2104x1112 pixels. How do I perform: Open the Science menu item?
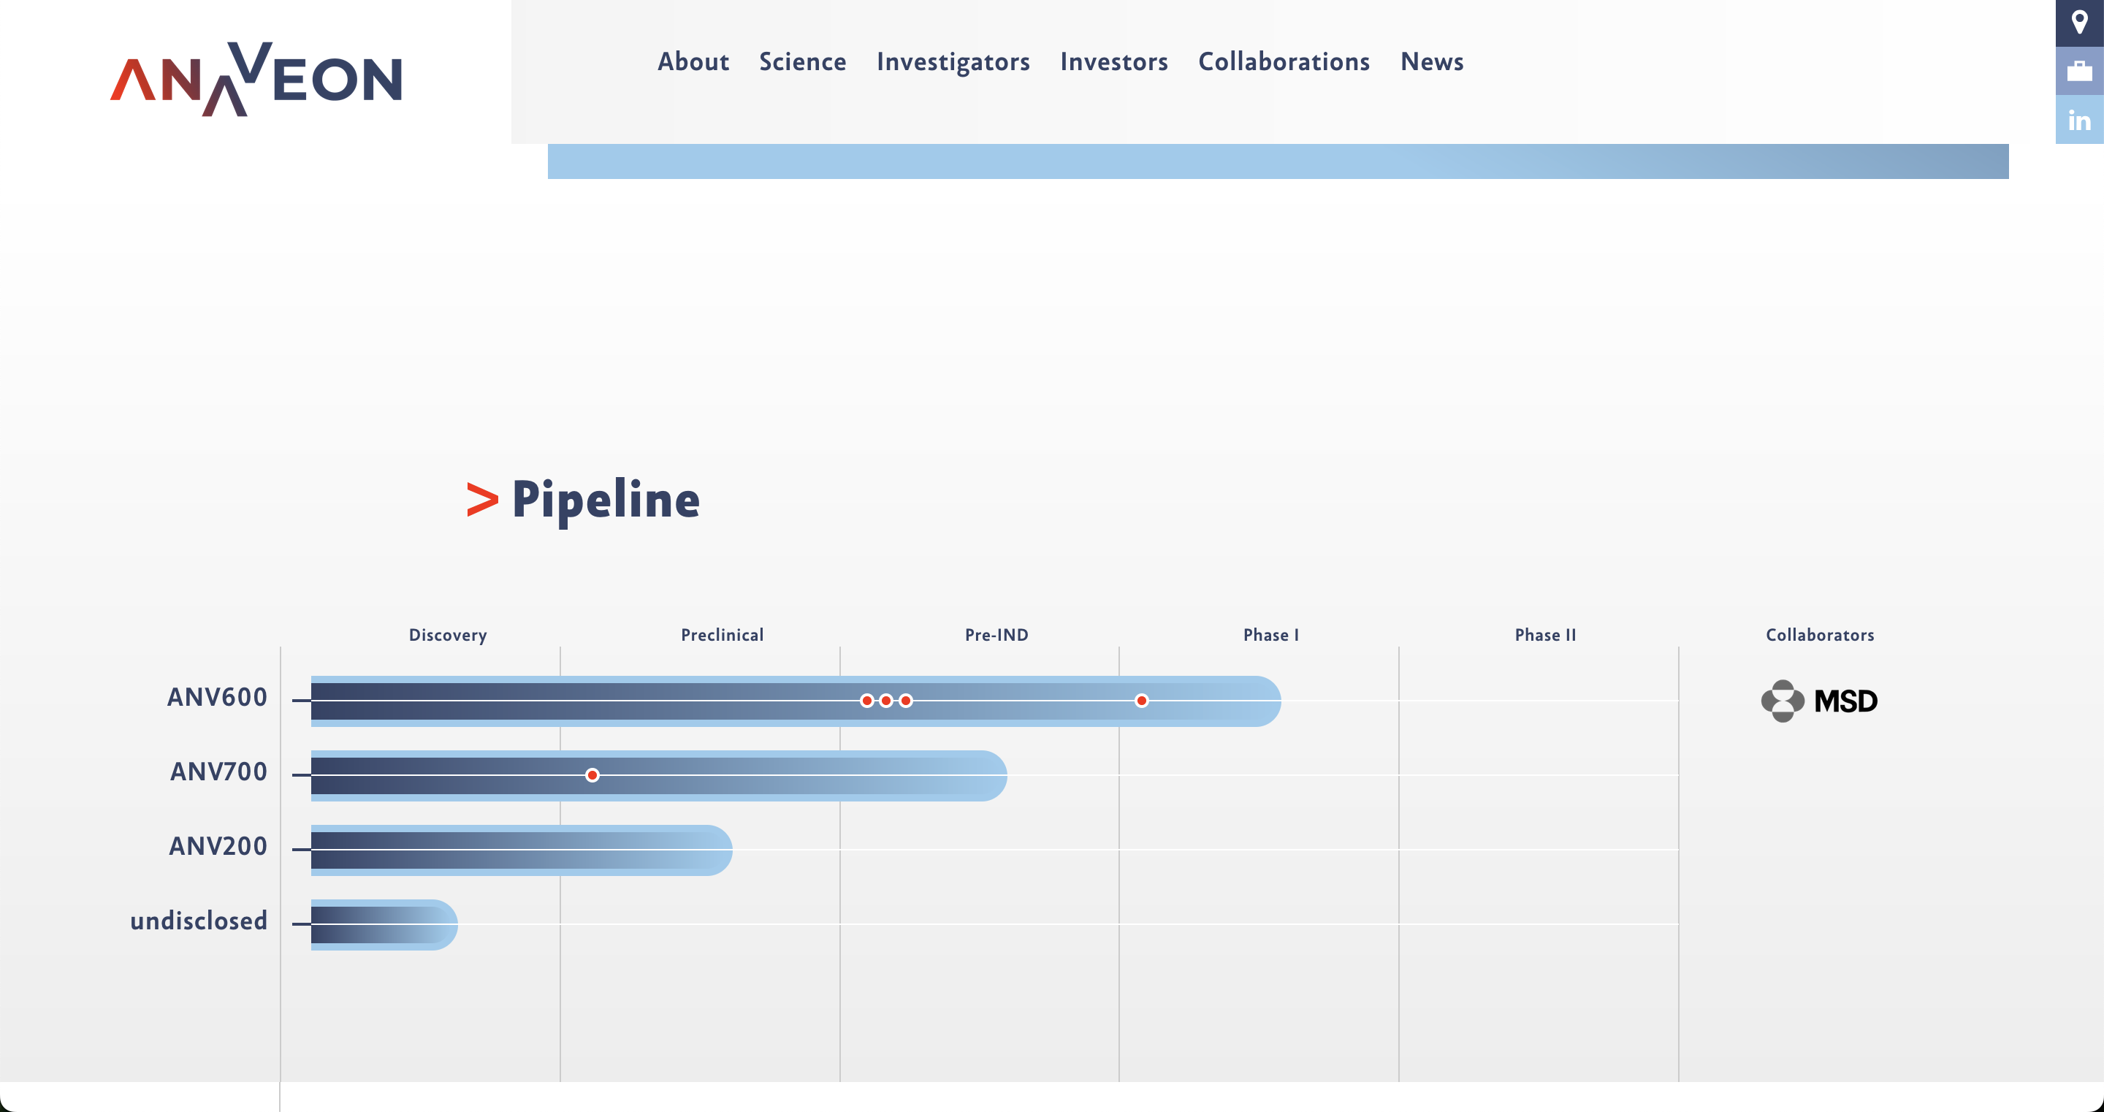coord(802,61)
